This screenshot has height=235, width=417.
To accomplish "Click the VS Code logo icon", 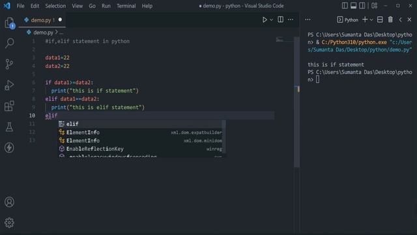I will coord(7,6).
